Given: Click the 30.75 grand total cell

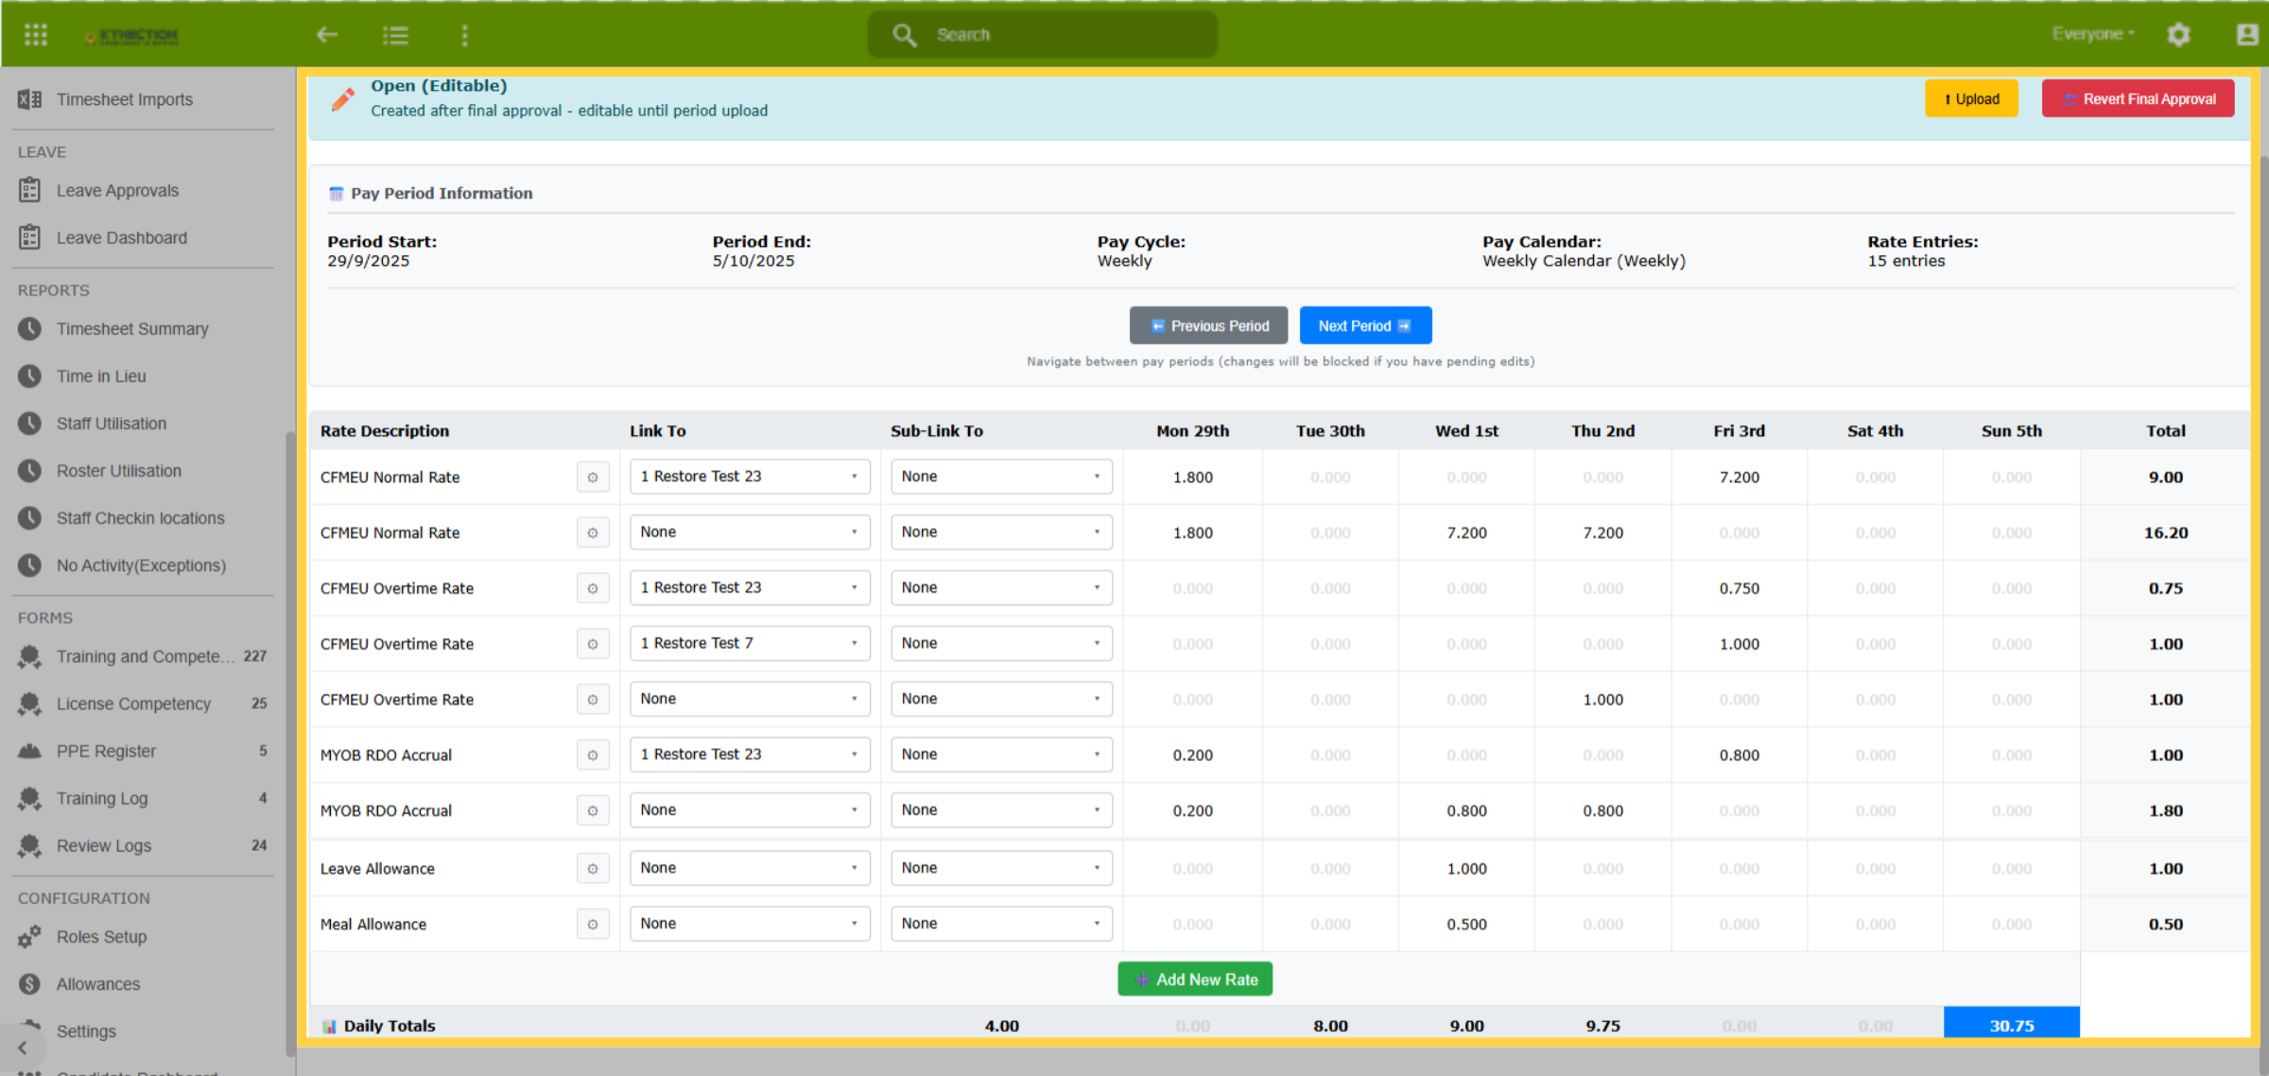Looking at the screenshot, I should click(x=2011, y=1025).
